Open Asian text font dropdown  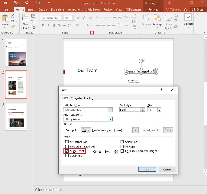pyautogui.click(x=110, y=119)
